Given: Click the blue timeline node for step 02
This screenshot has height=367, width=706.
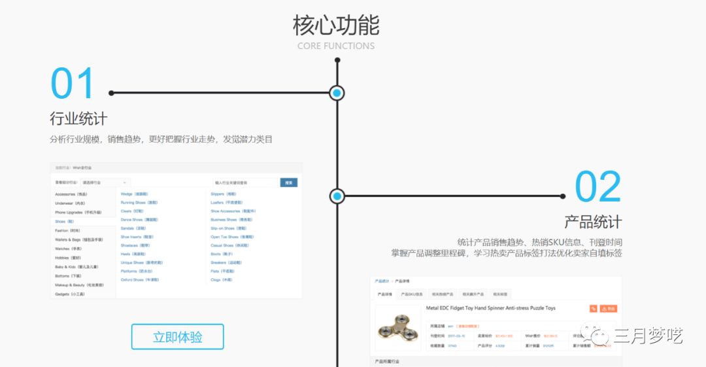Looking at the screenshot, I should [337, 196].
